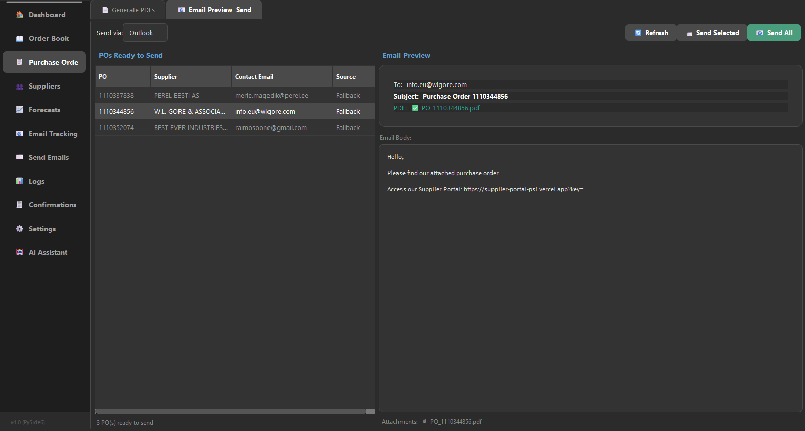
Task: Open the AI Assistant page
Action: [x=44, y=252]
